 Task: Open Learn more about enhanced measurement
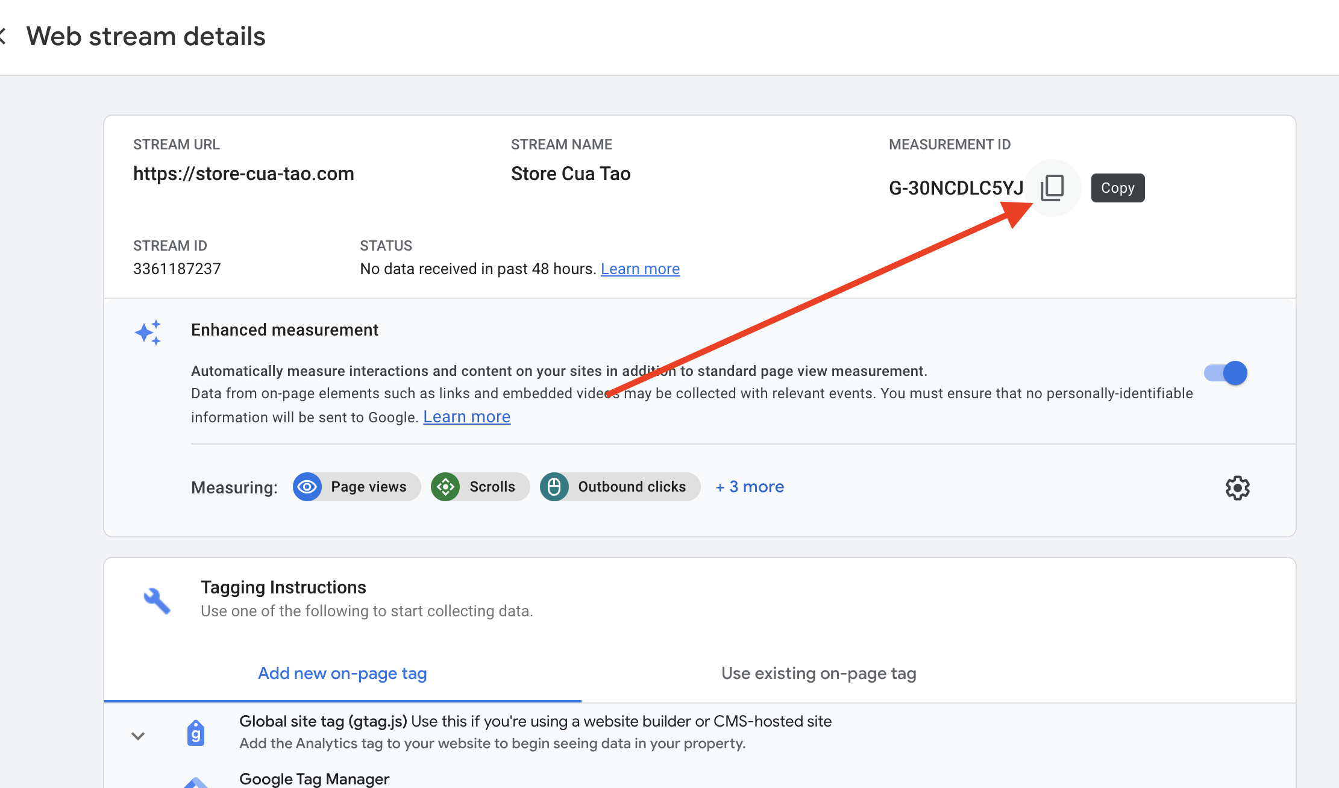coord(466,417)
